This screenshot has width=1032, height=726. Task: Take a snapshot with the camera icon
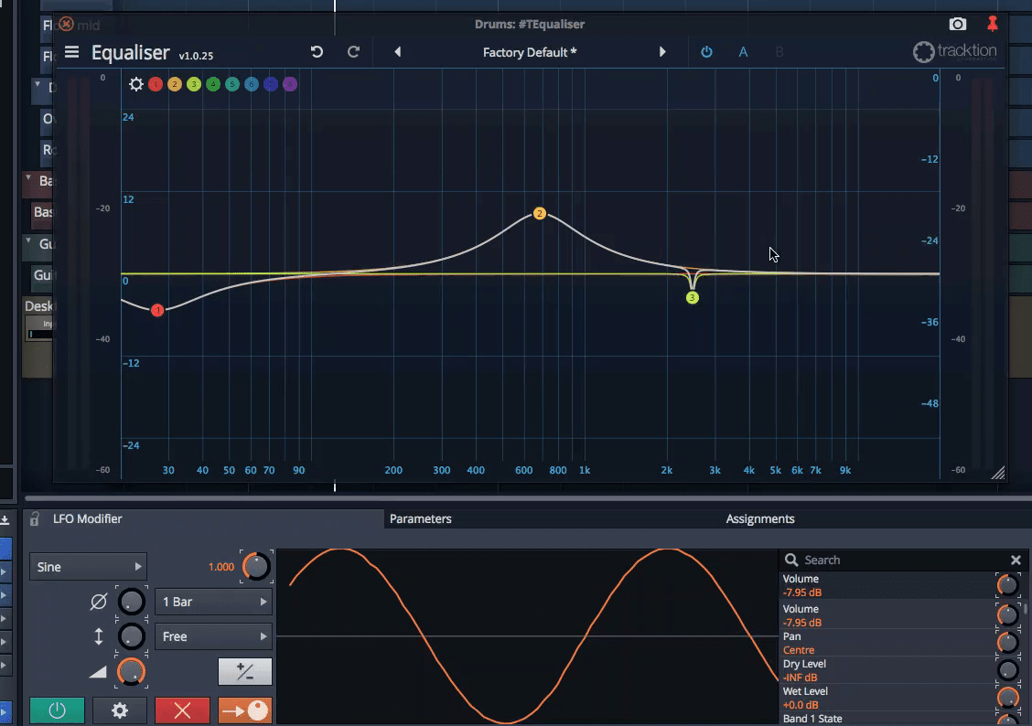point(957,25)
